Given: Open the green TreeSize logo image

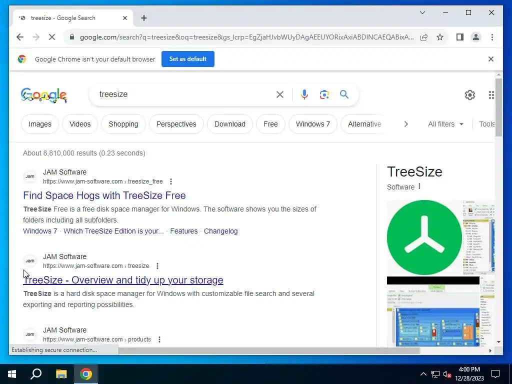Looking at the screenshot, I should (x=424, y=237).
